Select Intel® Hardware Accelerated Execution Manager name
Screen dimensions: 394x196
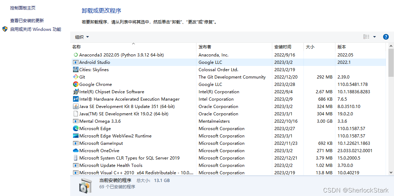pos(129,99)
